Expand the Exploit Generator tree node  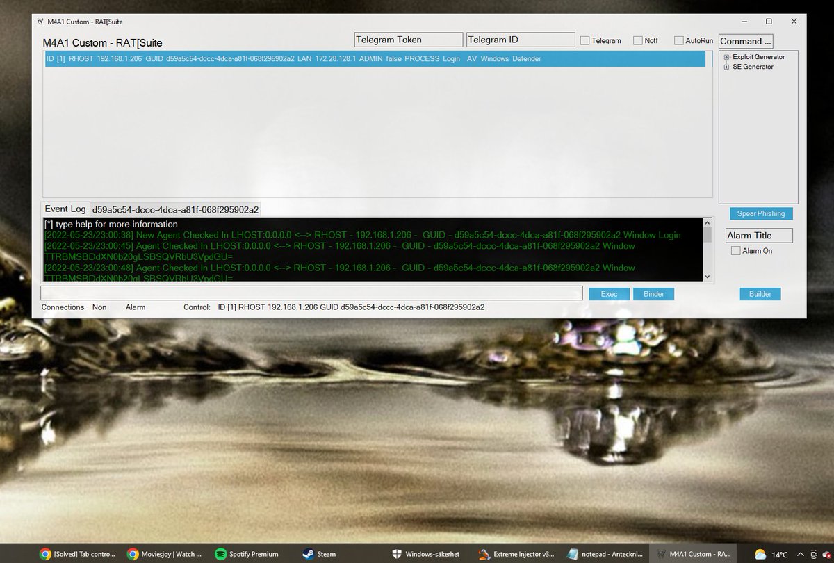(x=726, y=57)
